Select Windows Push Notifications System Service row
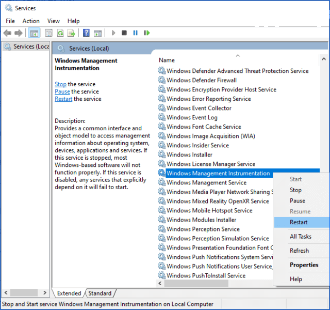Viewport: 330px width, 310px height. tap(220, 257)
